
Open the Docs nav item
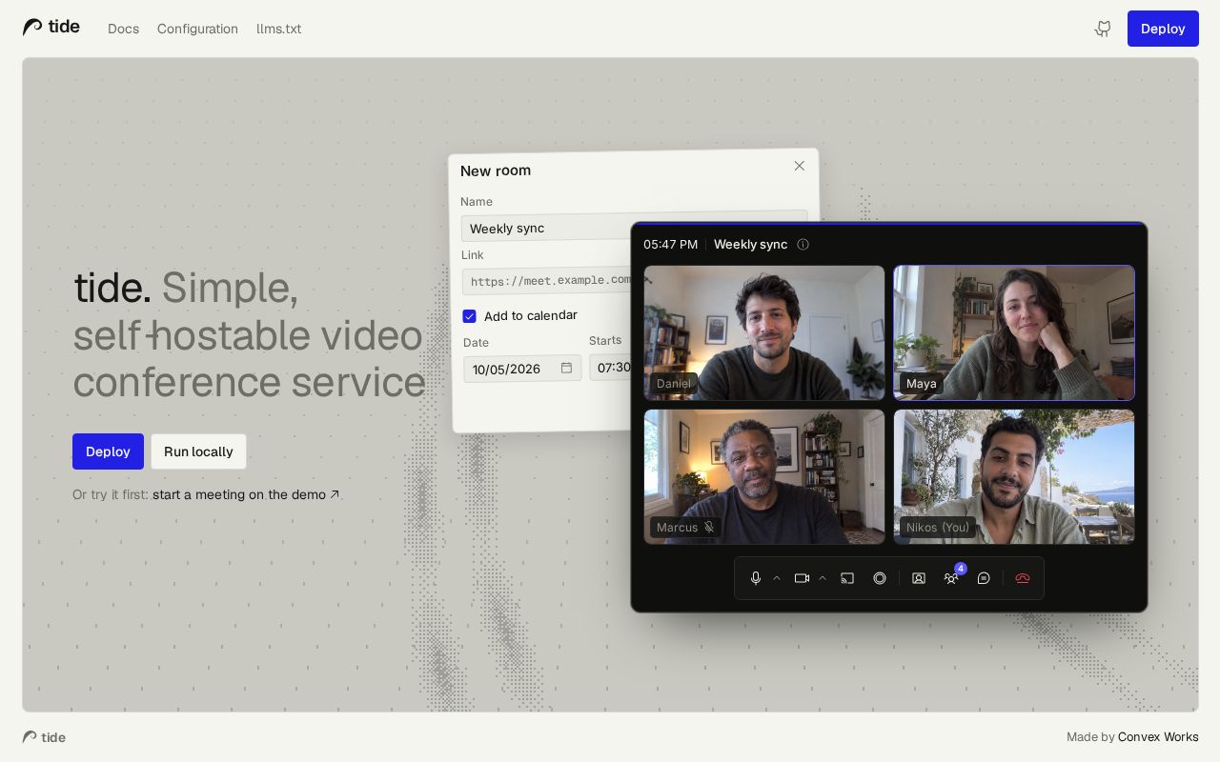click(123, 29)
